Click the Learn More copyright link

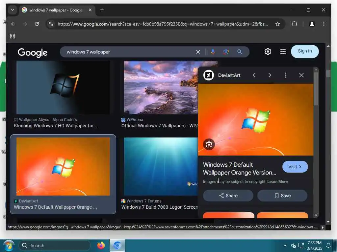(277, 182)
